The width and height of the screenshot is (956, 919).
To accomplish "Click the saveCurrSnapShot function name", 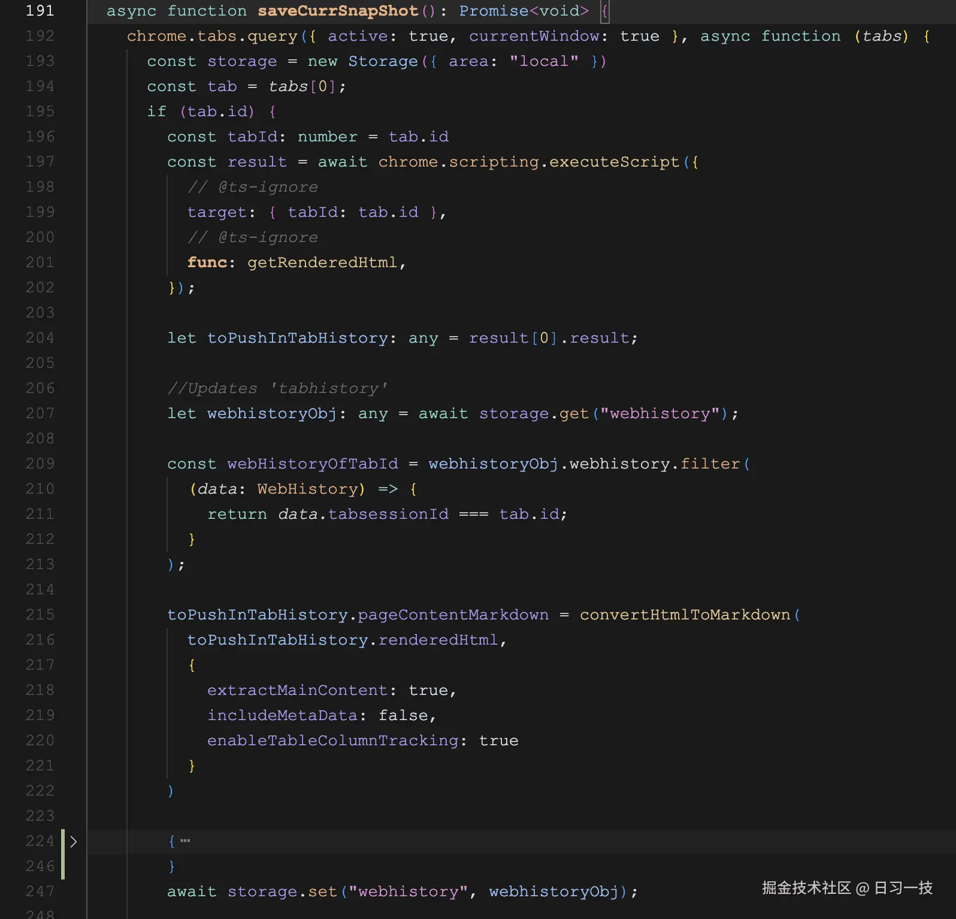I will click(338, 11).
